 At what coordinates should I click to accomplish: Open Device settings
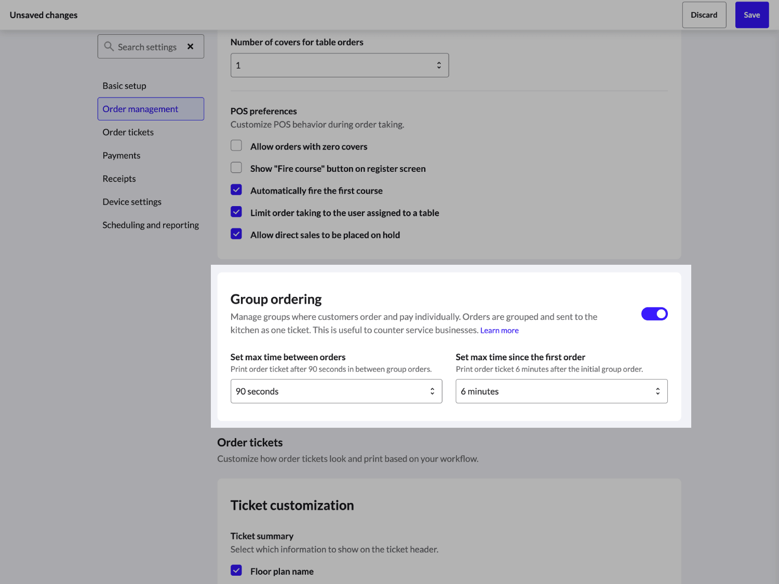click(x=132, y=202)
